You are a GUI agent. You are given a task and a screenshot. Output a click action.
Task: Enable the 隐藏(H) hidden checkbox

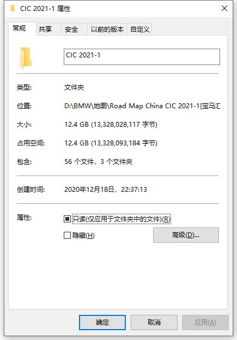tap(67, 235)
